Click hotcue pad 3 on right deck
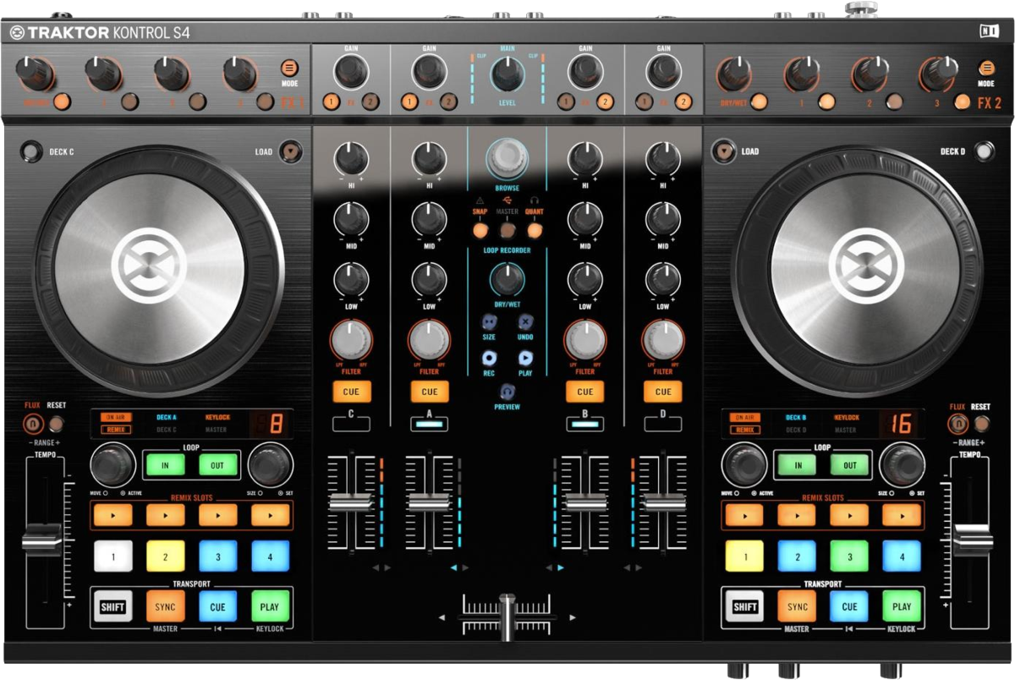The height and width of the screenshot is (680, 1015). tap(849, 556)
